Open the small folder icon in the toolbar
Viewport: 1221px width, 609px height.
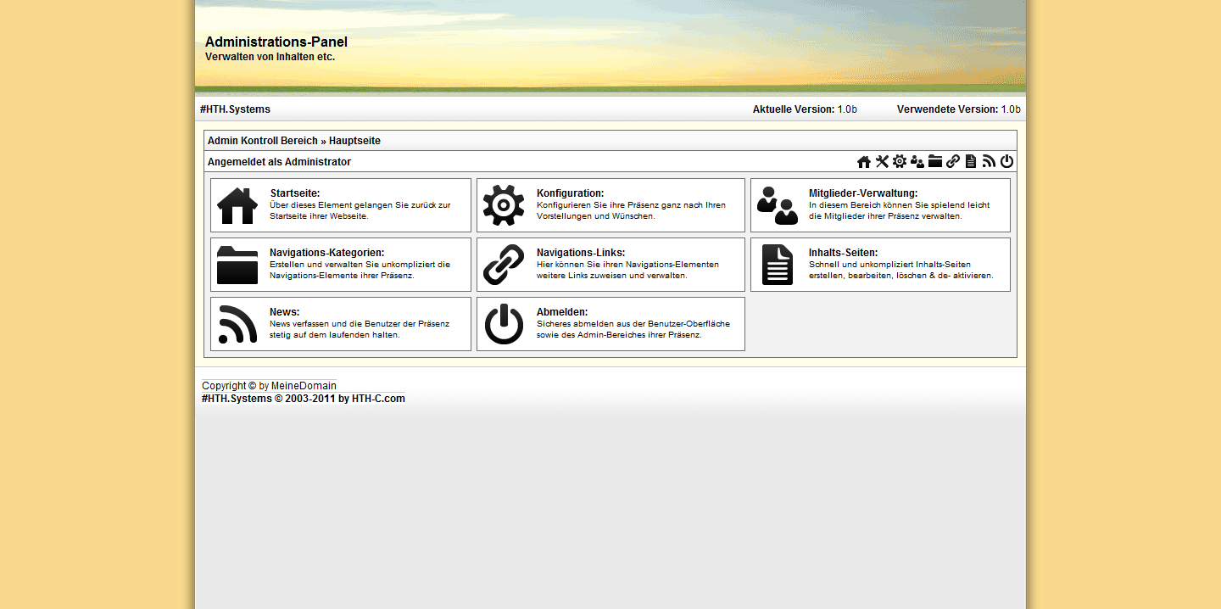[935, 162]
